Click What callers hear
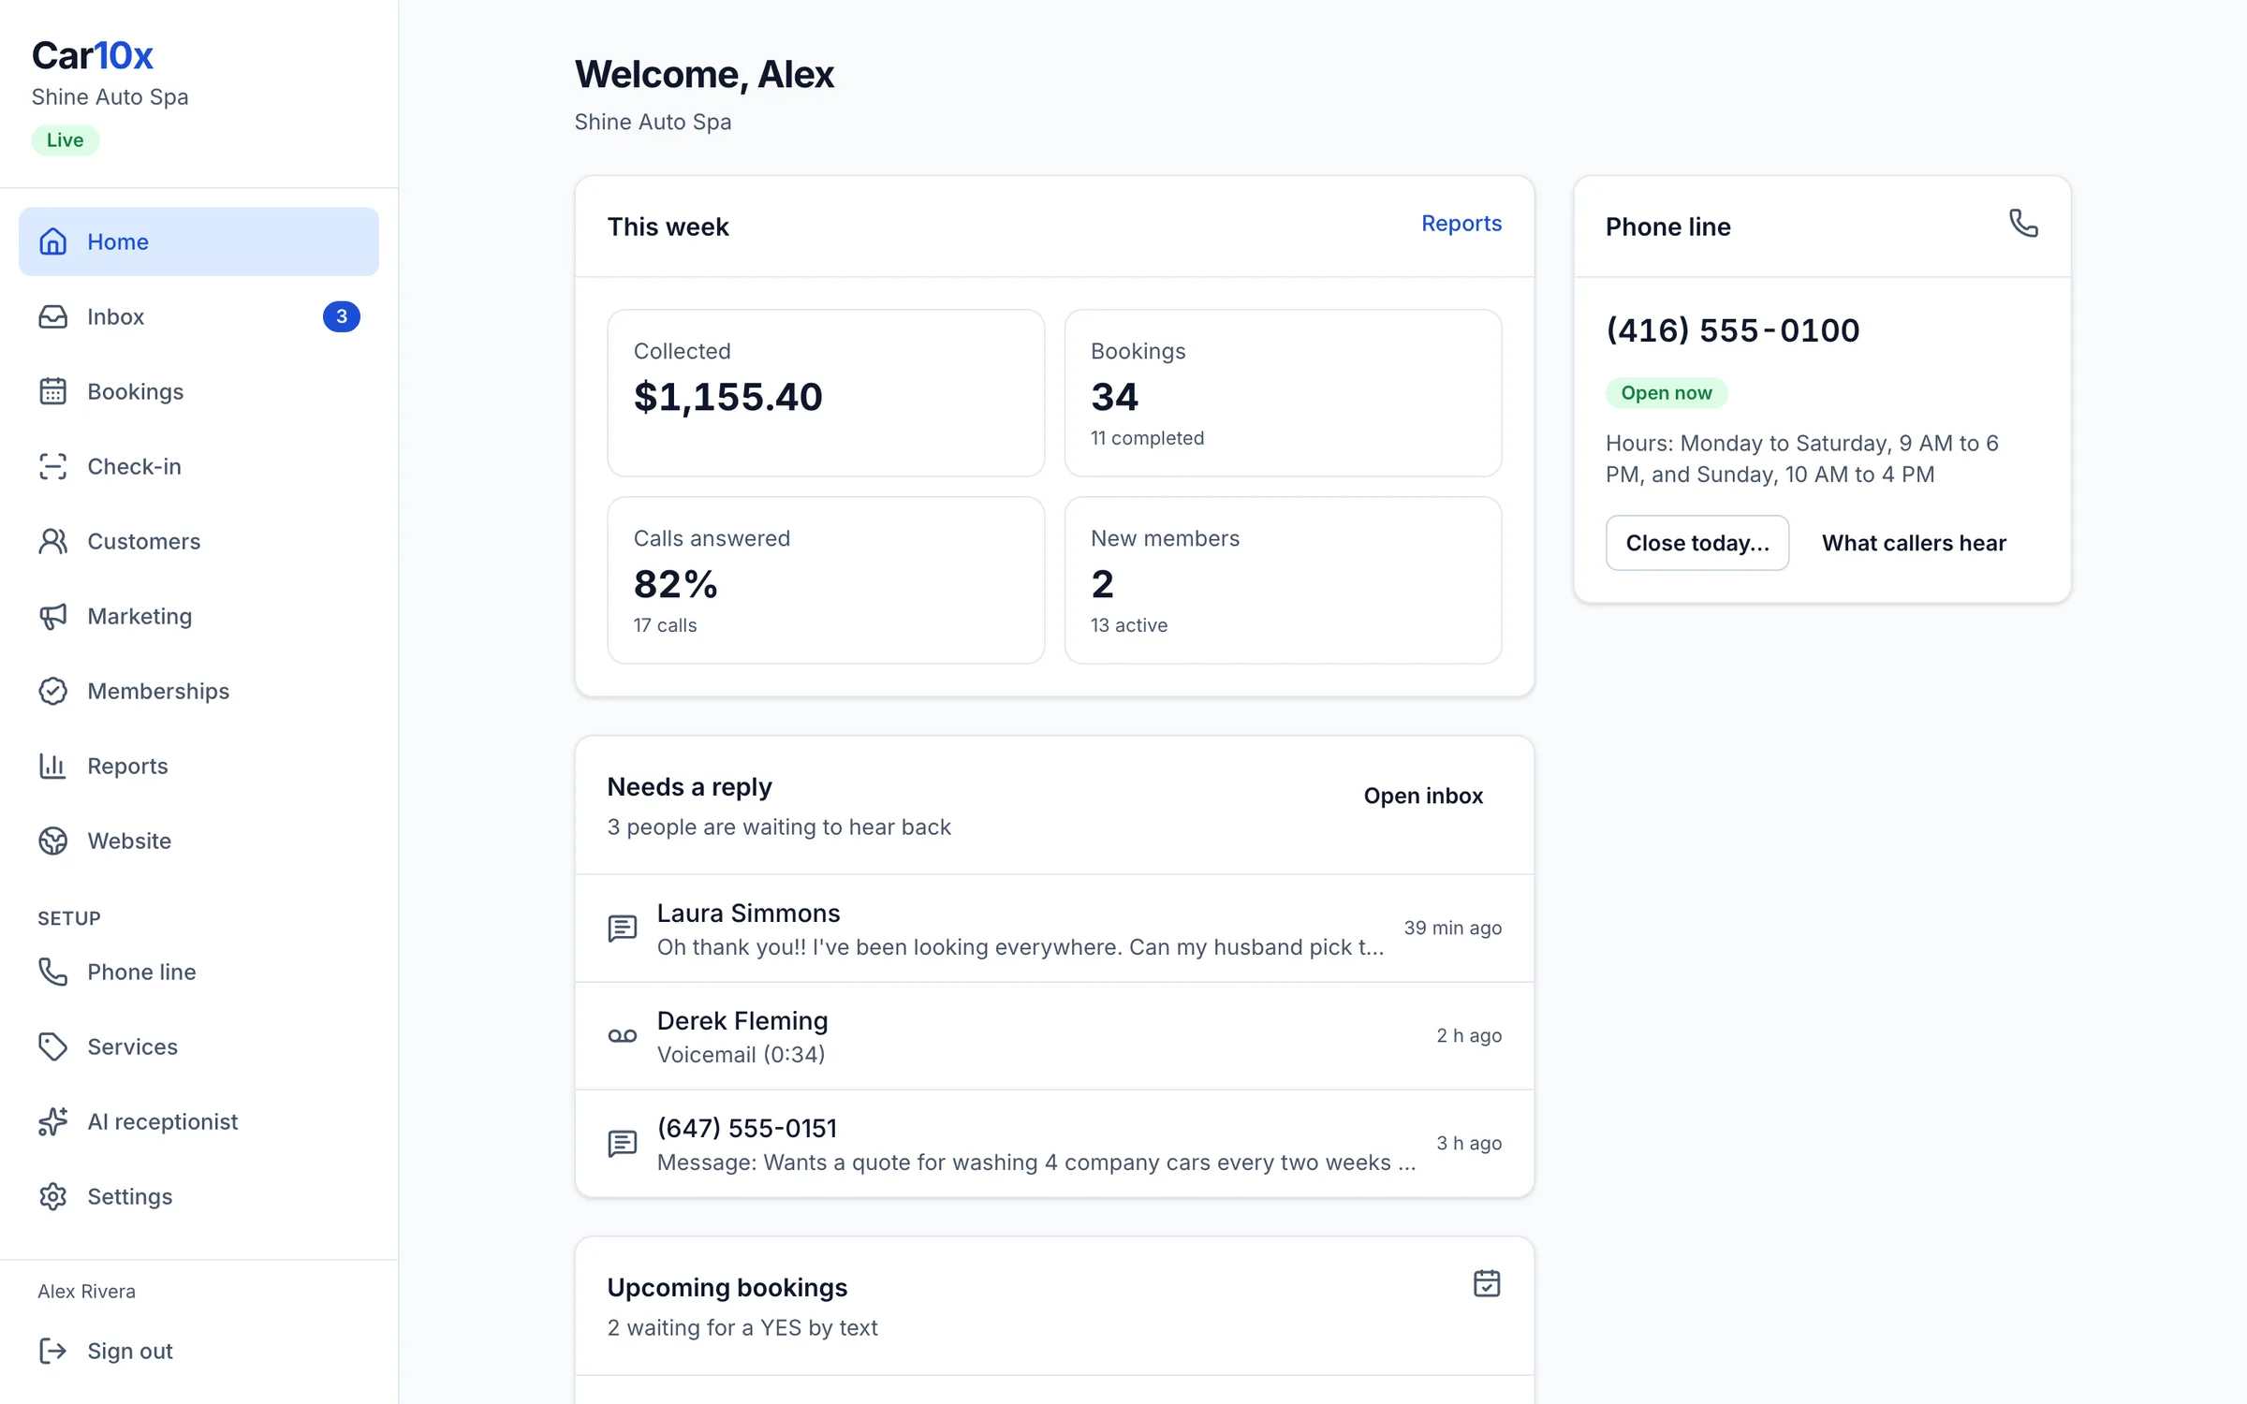 point(1914,543)
